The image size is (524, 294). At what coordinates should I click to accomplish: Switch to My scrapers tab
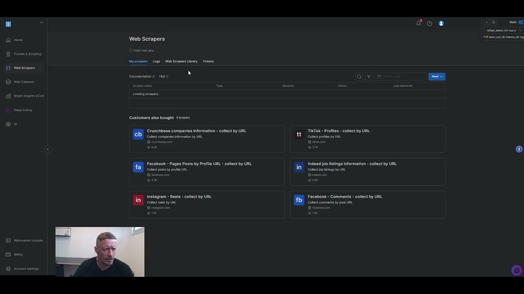tap(138, 61)
